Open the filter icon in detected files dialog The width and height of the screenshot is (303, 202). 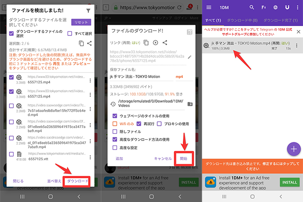pyautogui.click(x=88, y=11)
